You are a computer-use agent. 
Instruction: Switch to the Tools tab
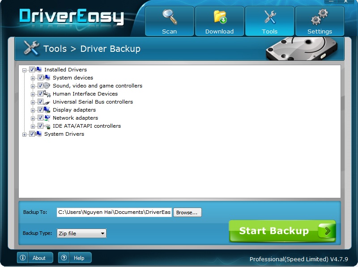270,21
